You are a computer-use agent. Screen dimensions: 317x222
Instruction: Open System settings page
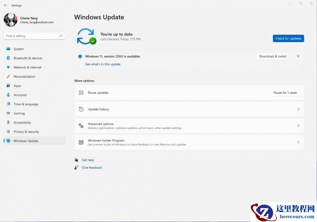[x=34, y=49]
